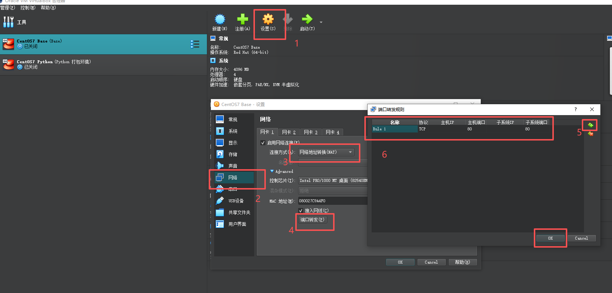Image resolution: width=612 pixels, height=293 pixels.
Task: Open Start button dropdown arrow
Action: tap(321, 22)
